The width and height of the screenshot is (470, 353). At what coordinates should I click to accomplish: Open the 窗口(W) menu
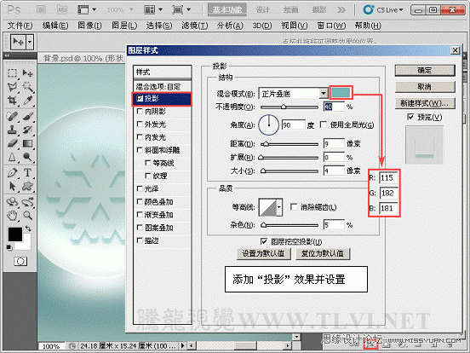tap(331, 26)
